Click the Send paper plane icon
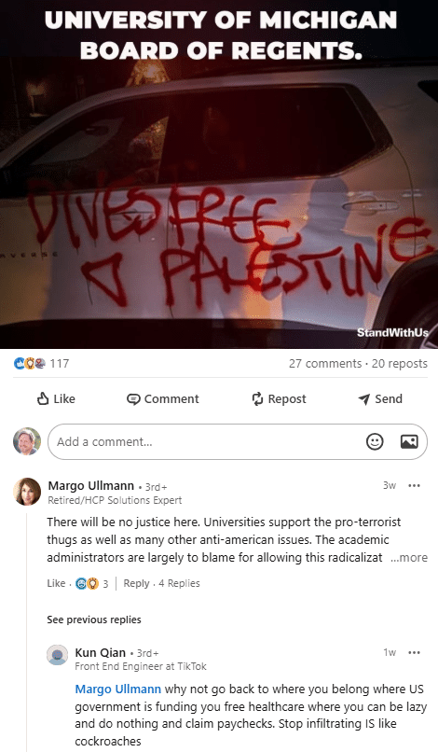The height and width of the screenshot is (752, 438). pos(364,399)
